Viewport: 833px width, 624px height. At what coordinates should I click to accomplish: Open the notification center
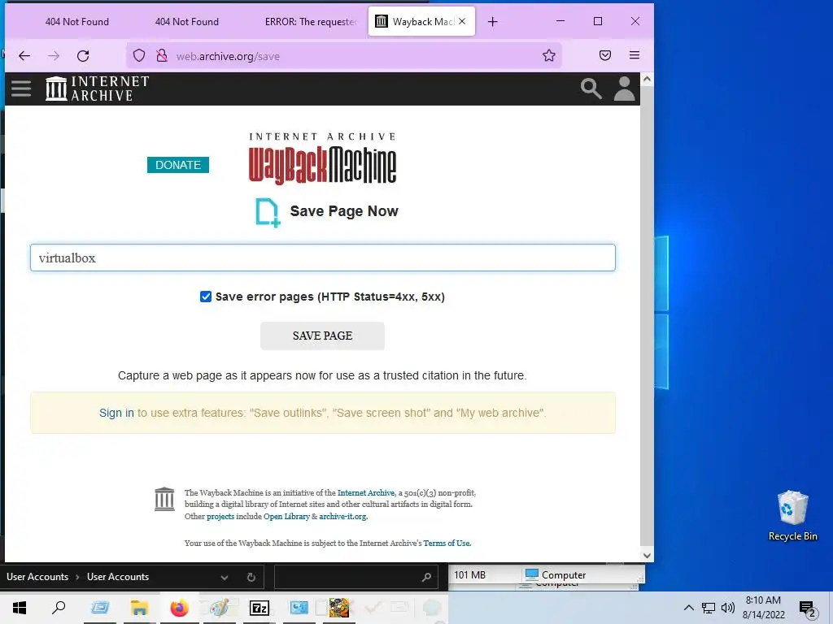808,609
